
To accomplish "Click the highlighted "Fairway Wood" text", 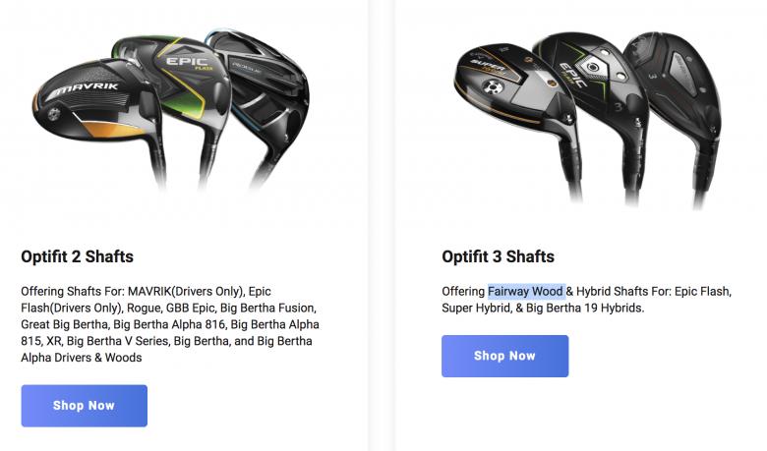I will (526, 292).
